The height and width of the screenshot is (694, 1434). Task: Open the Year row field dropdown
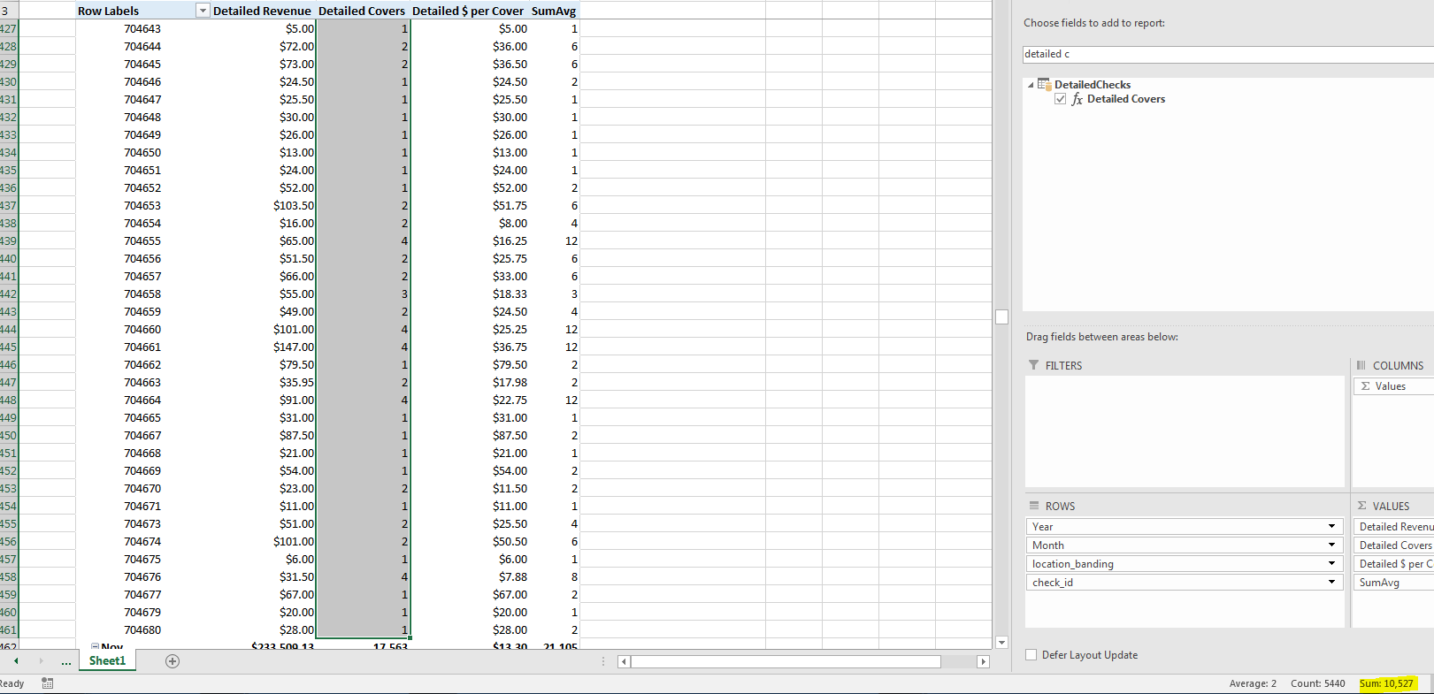pos(1331,527)
